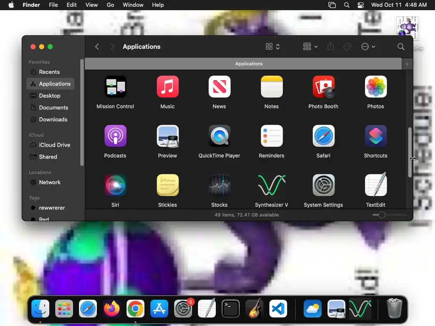The image size is (435, 326).
Task: Go forward with the right chevron
Action: click(x=112, y=47)
